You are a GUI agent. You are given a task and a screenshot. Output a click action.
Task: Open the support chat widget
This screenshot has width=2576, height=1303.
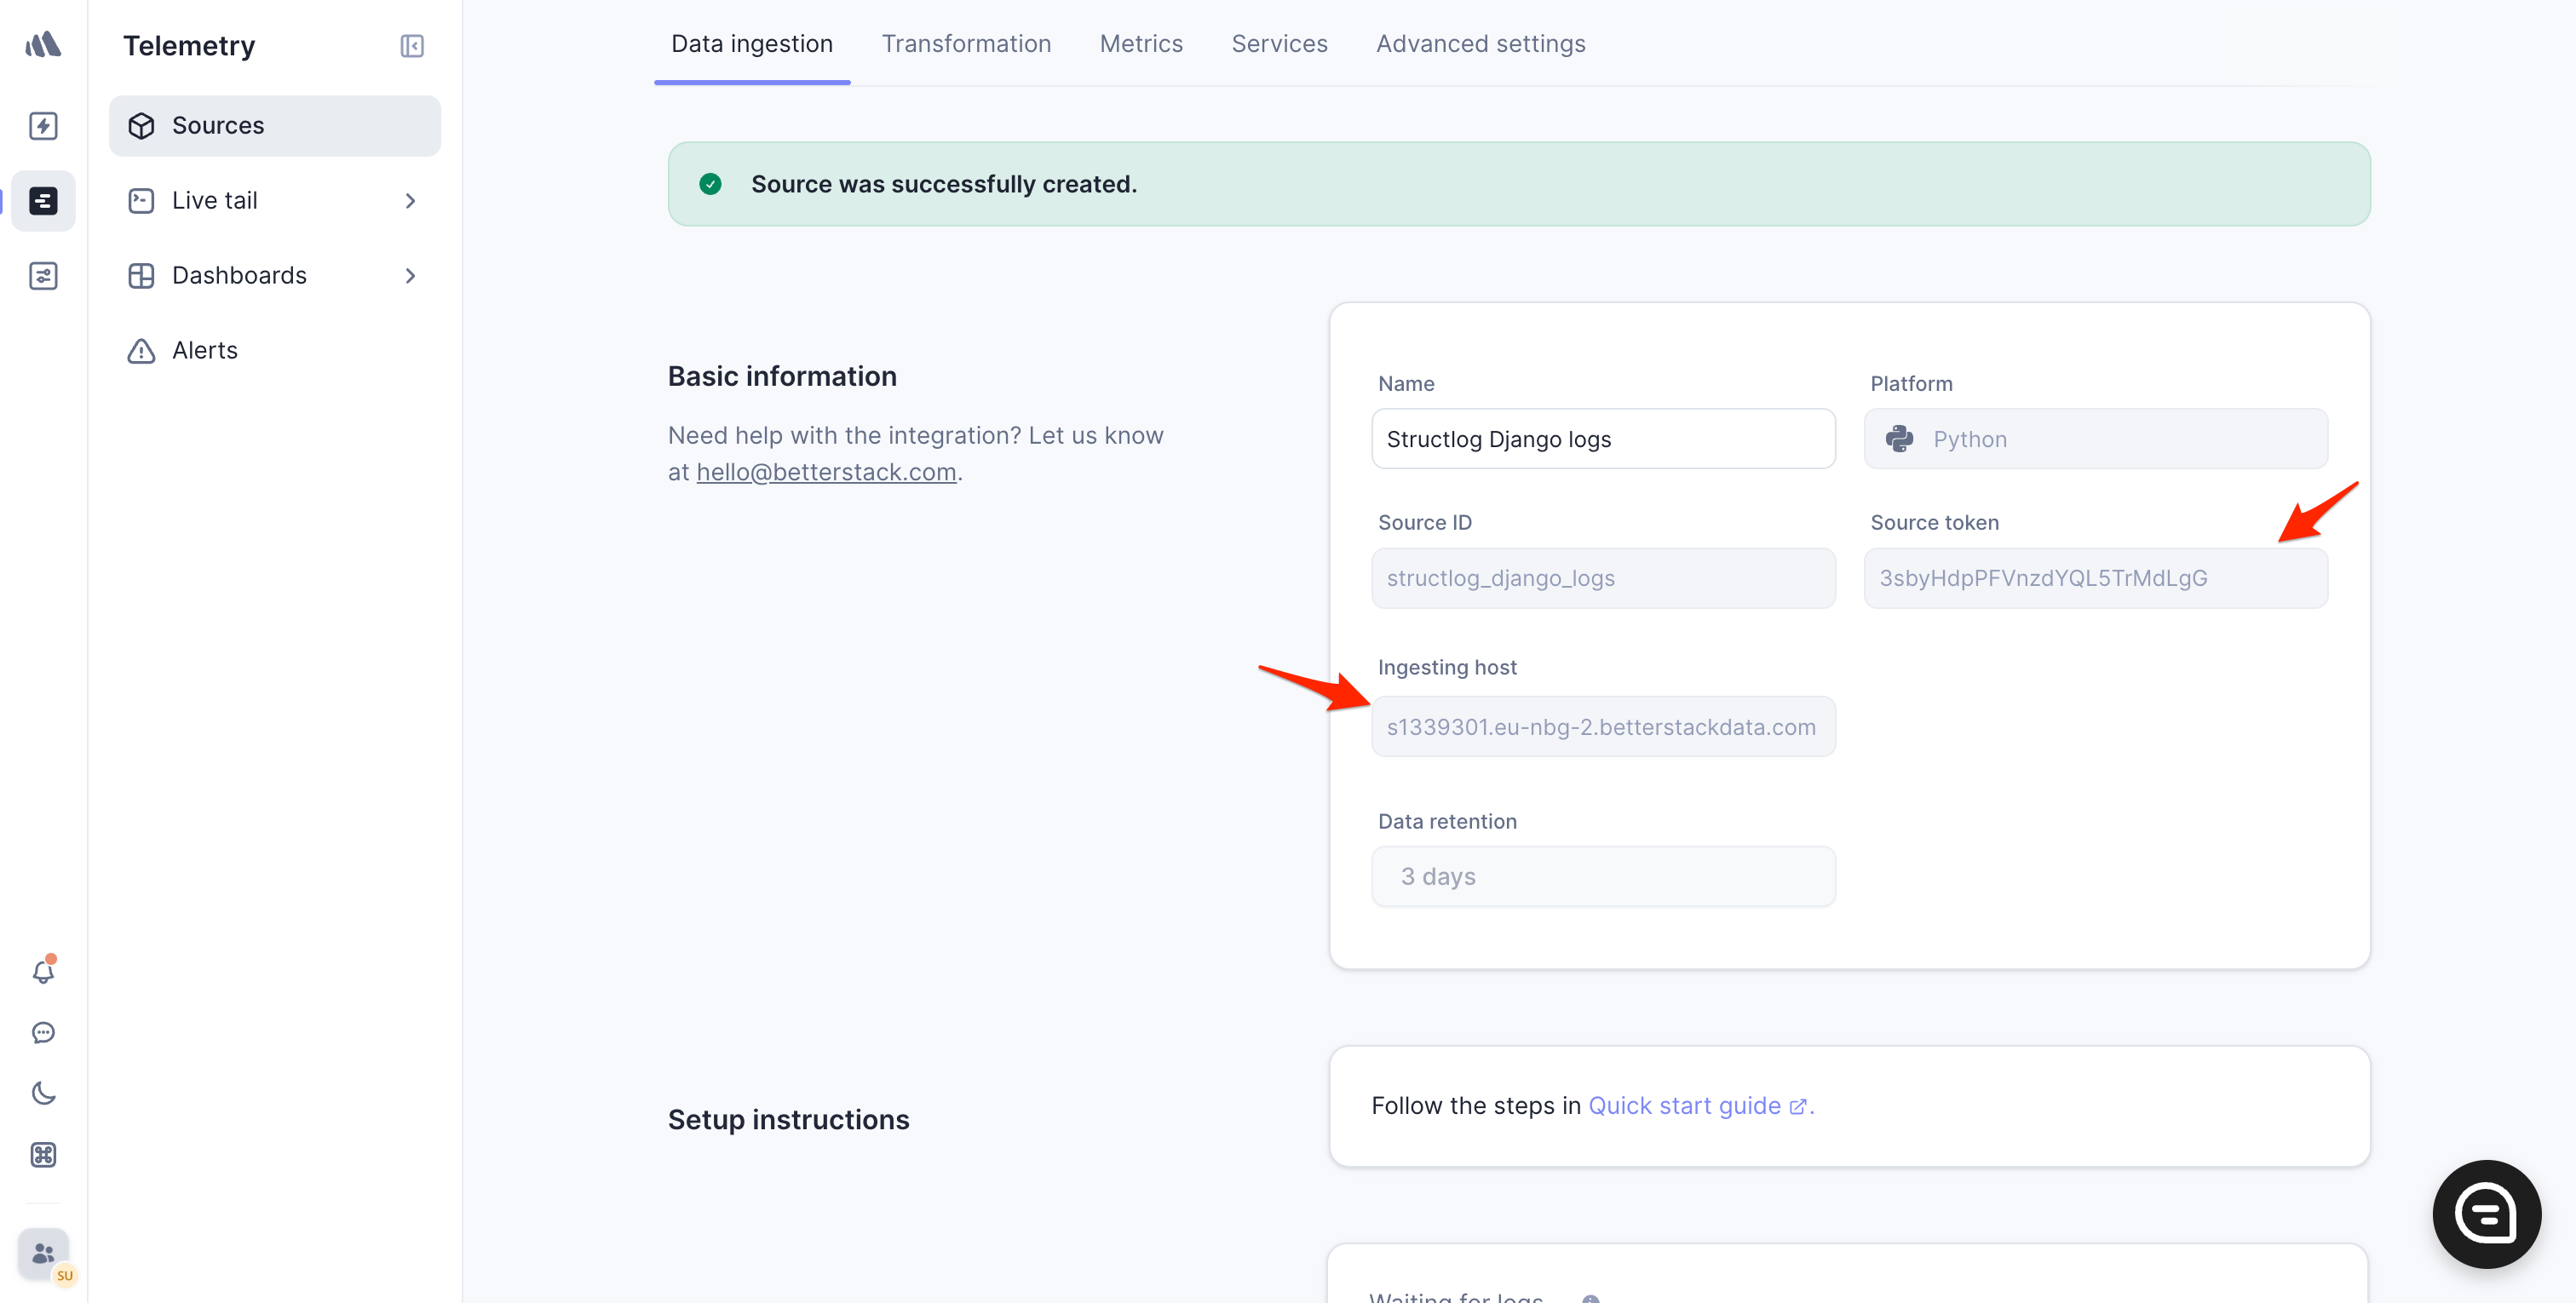[x=2486, y=1214]
